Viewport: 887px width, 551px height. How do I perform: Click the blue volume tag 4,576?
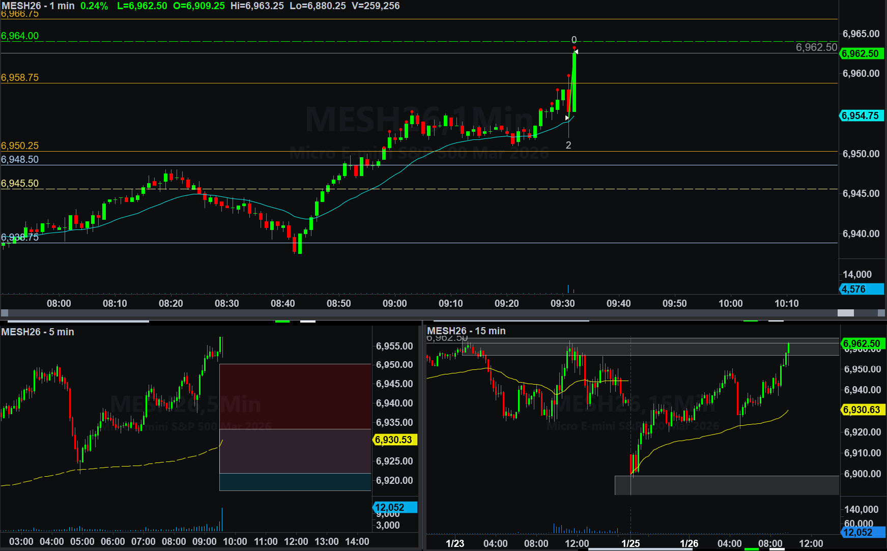[861, 289]
